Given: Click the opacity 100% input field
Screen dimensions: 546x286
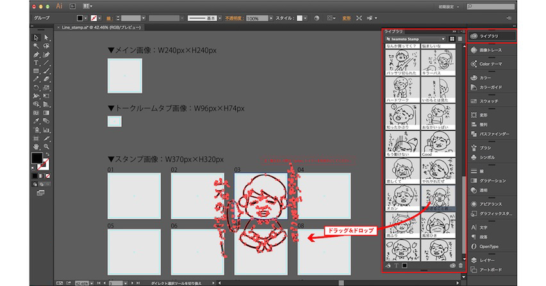Looking at the screenshot, I should (x=257, y=18).
